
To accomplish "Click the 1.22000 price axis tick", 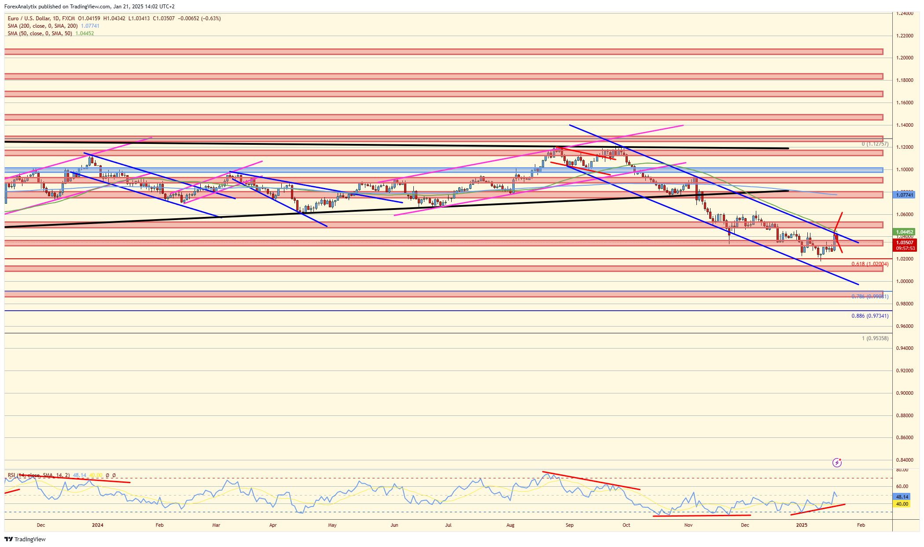I will pos(905,36).
